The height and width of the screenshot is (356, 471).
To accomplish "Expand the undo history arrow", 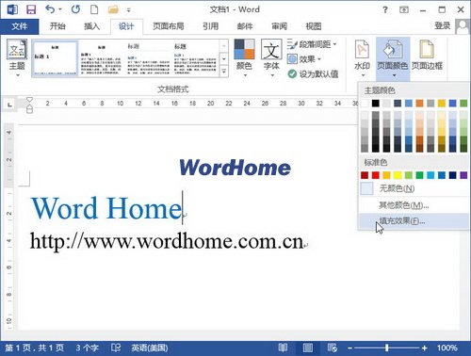I will pyautogui.click(x=60, y=9).
